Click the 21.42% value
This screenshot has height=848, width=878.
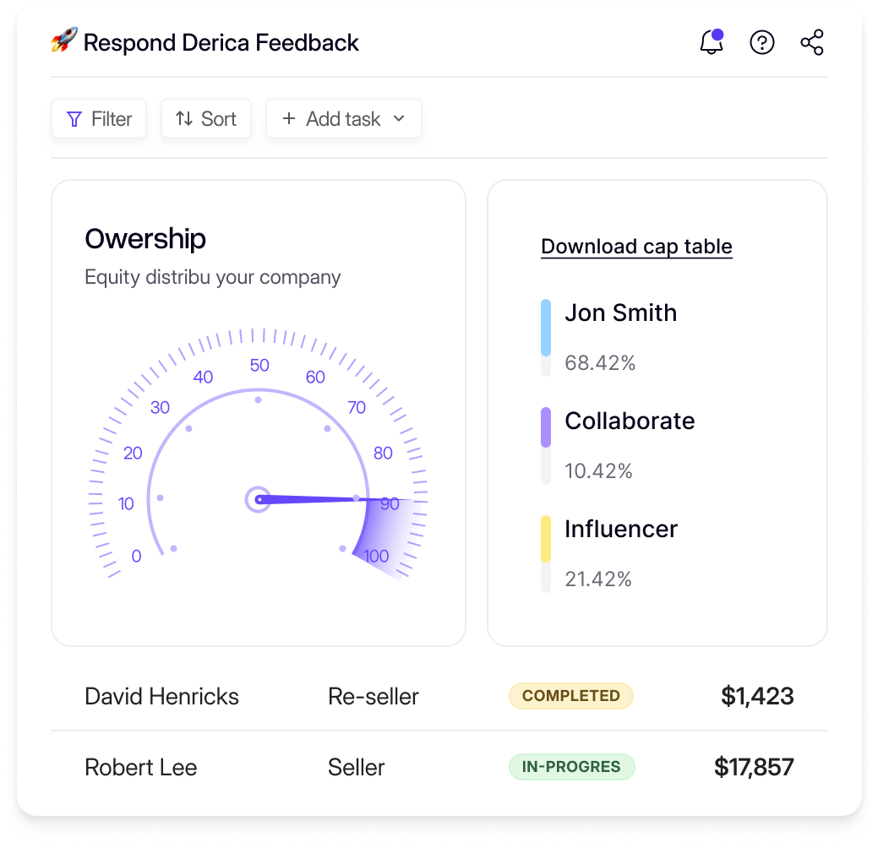[598, 579]
